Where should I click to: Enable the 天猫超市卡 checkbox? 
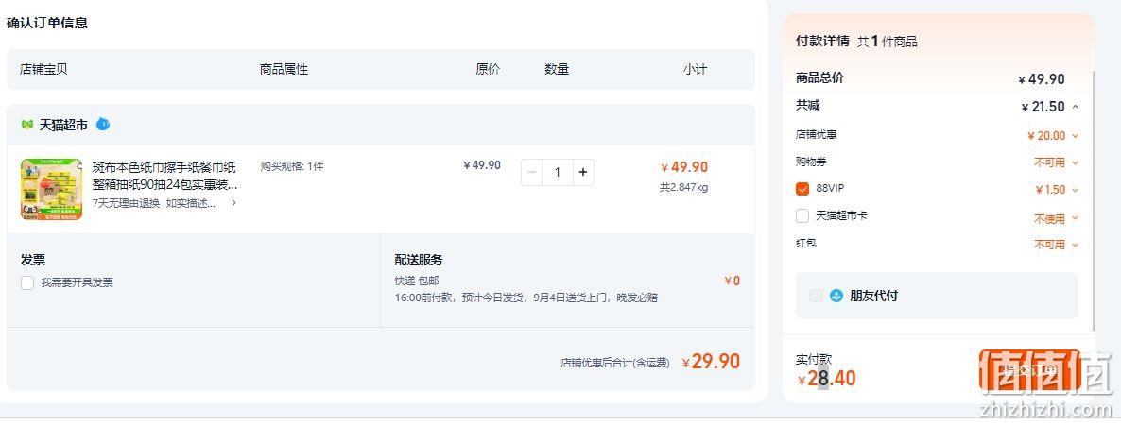click(802, 216)
